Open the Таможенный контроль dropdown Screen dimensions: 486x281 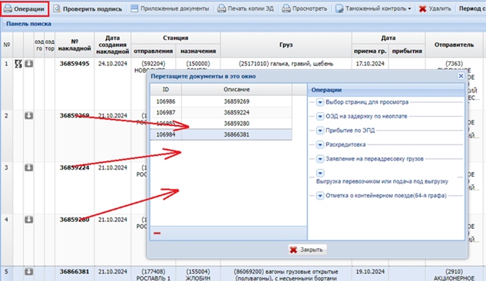373,8
